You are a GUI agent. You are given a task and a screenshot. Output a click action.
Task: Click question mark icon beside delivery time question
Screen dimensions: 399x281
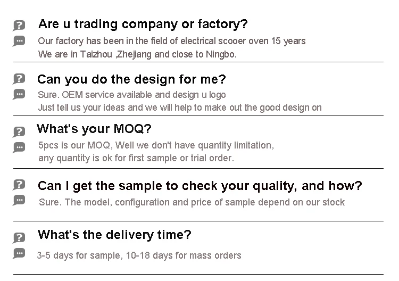19,237
